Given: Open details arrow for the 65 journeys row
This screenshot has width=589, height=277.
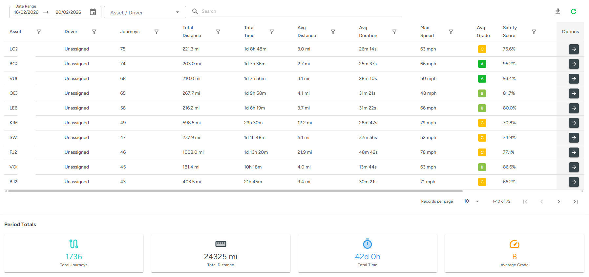Looking at the screenshot, I should click(574, 93).
